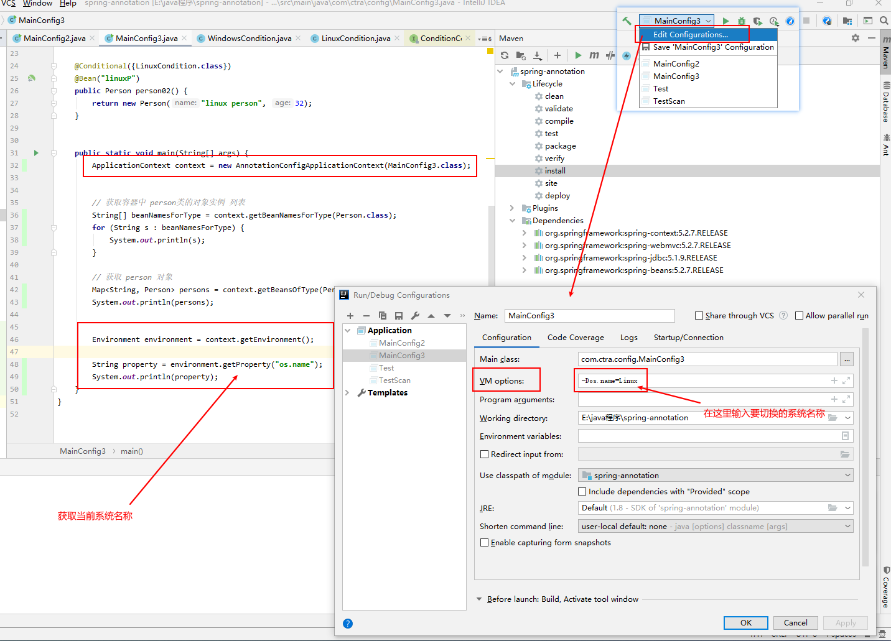The width and height of the screenshot is (891, 641).
Task: Expand the Plugins node in Maven
Action: (512, 208)
